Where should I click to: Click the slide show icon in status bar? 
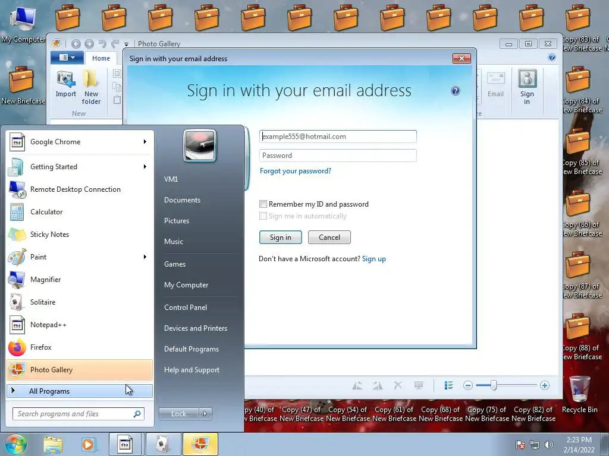pos(418,385)
